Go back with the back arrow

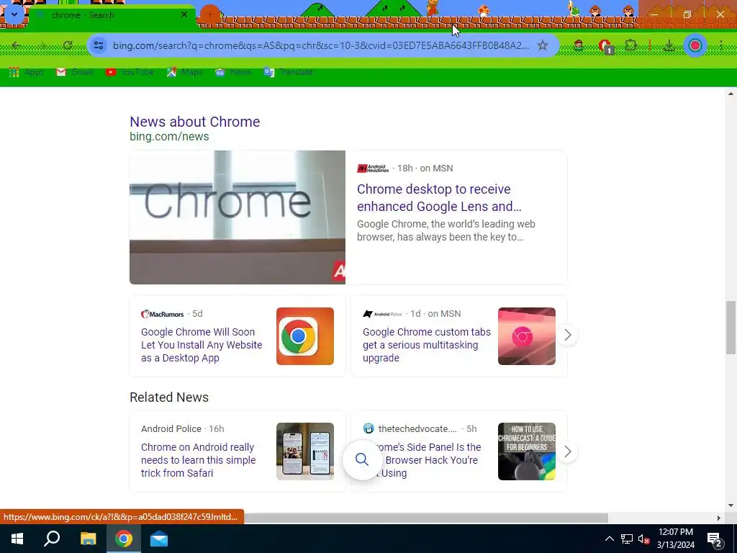click(17, 45)
